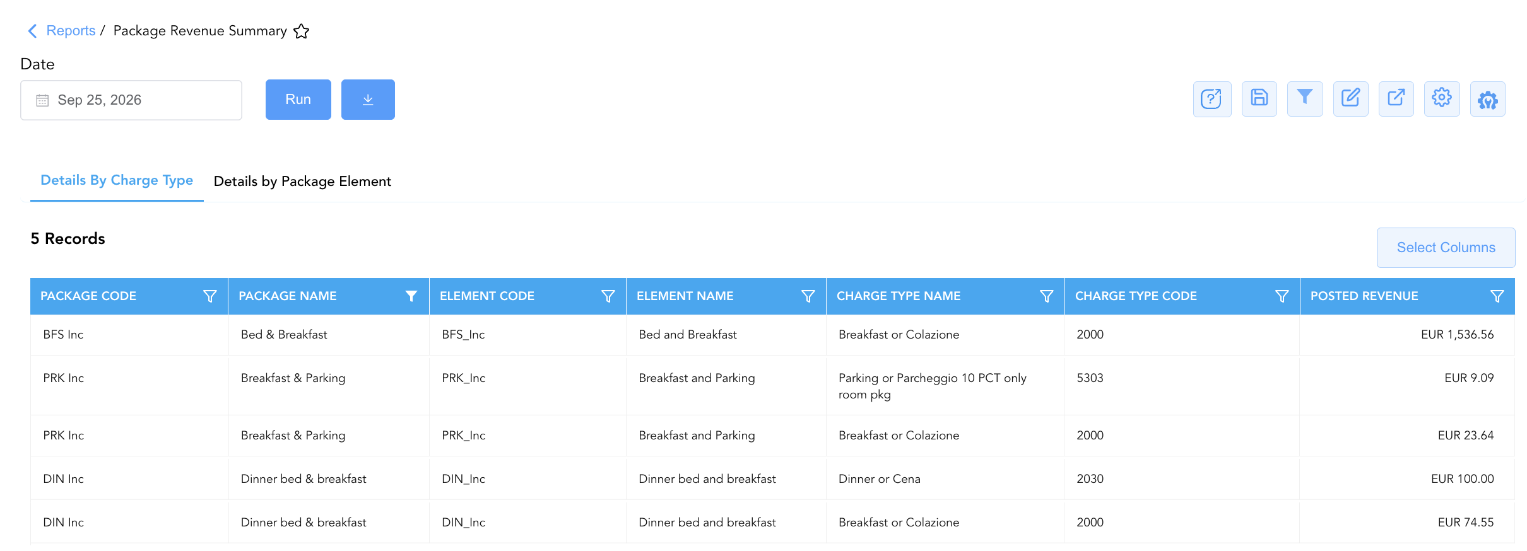
Task: Switch to Details By Charge Type tab
Action: click(117, 180)
